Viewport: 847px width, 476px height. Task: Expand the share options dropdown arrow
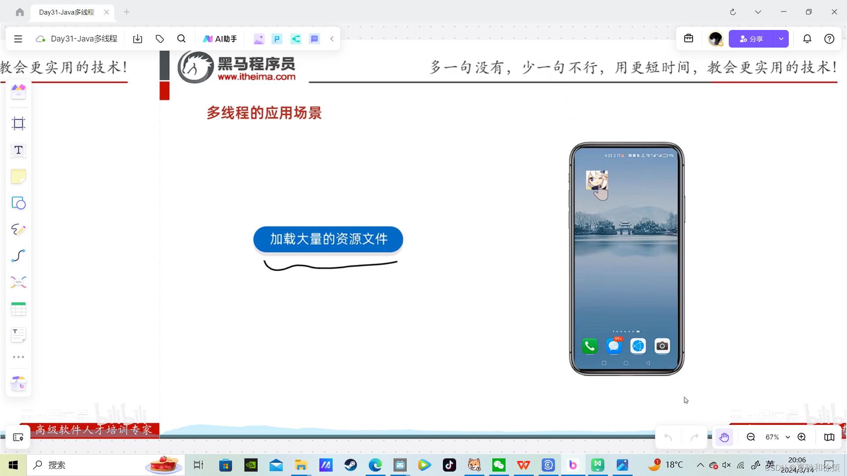[x=781, y=39]
